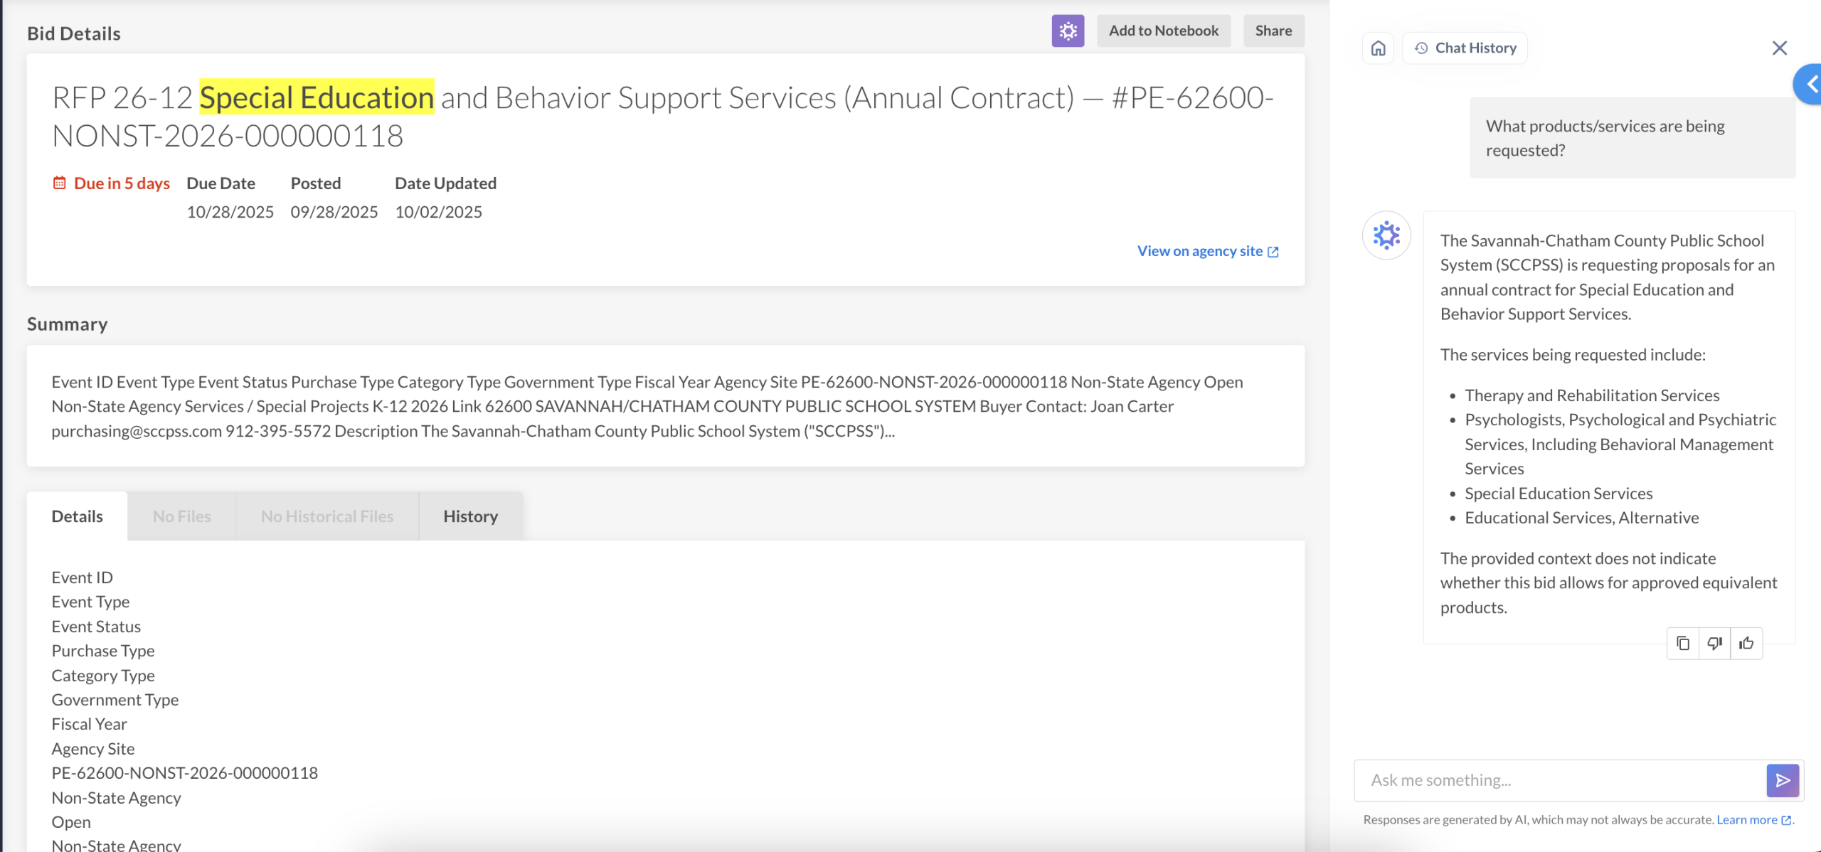This screenshot has width=1821, height=852.
Task: Open View on agency site link
Action: [x=1207, y=251]
